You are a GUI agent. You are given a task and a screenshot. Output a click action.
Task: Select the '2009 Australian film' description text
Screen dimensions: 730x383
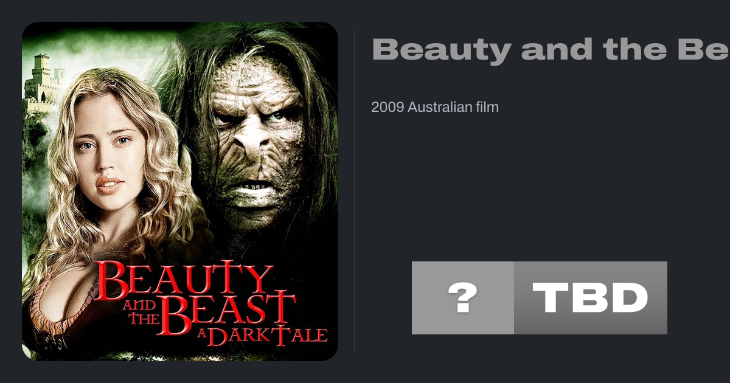(435, 108)
